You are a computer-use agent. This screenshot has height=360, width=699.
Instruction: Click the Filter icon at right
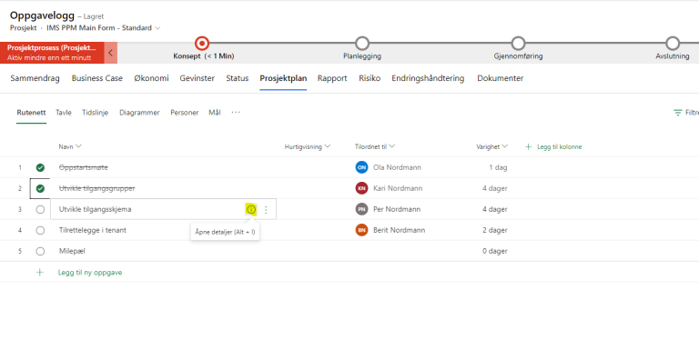click(x=678, y=113)
